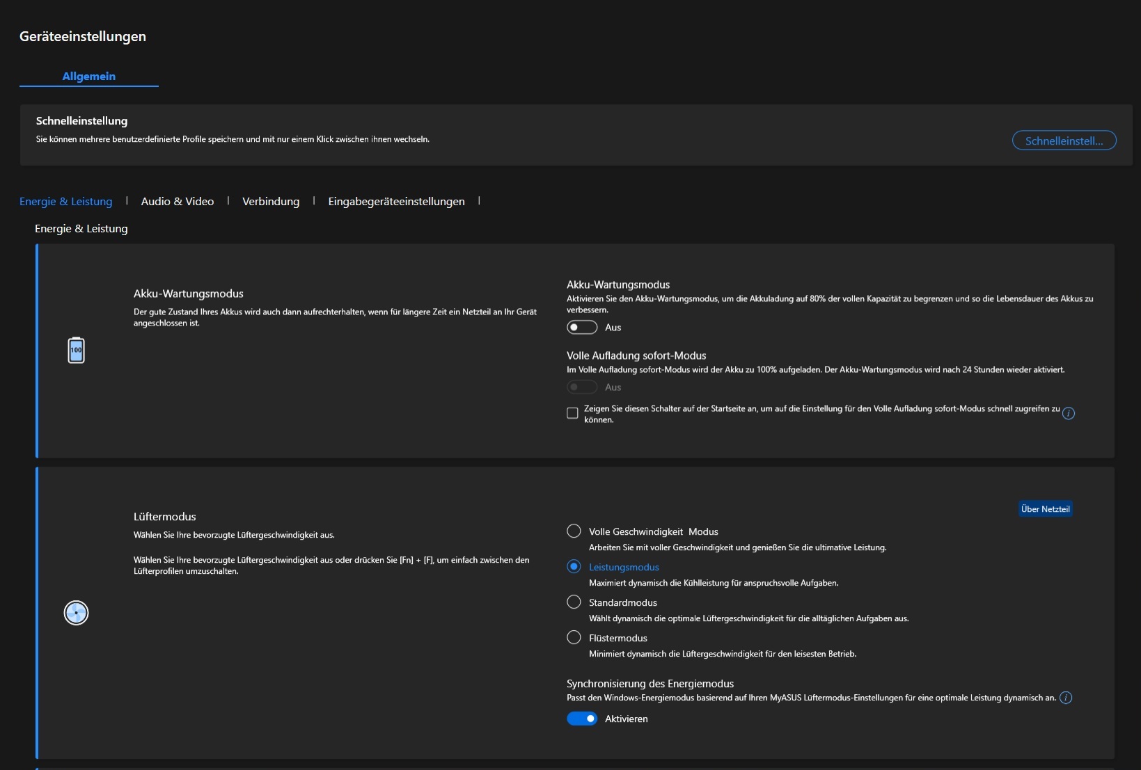This screenshot has width=1141, height=770.
Task: Toggle the Volle Aufladung sofort-Modus switch
Action: pyautogui.click(x=582, y=387)
